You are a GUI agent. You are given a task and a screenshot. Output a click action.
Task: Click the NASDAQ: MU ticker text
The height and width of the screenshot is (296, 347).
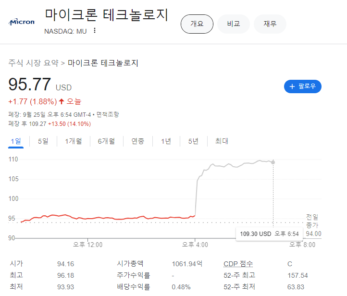65,31
